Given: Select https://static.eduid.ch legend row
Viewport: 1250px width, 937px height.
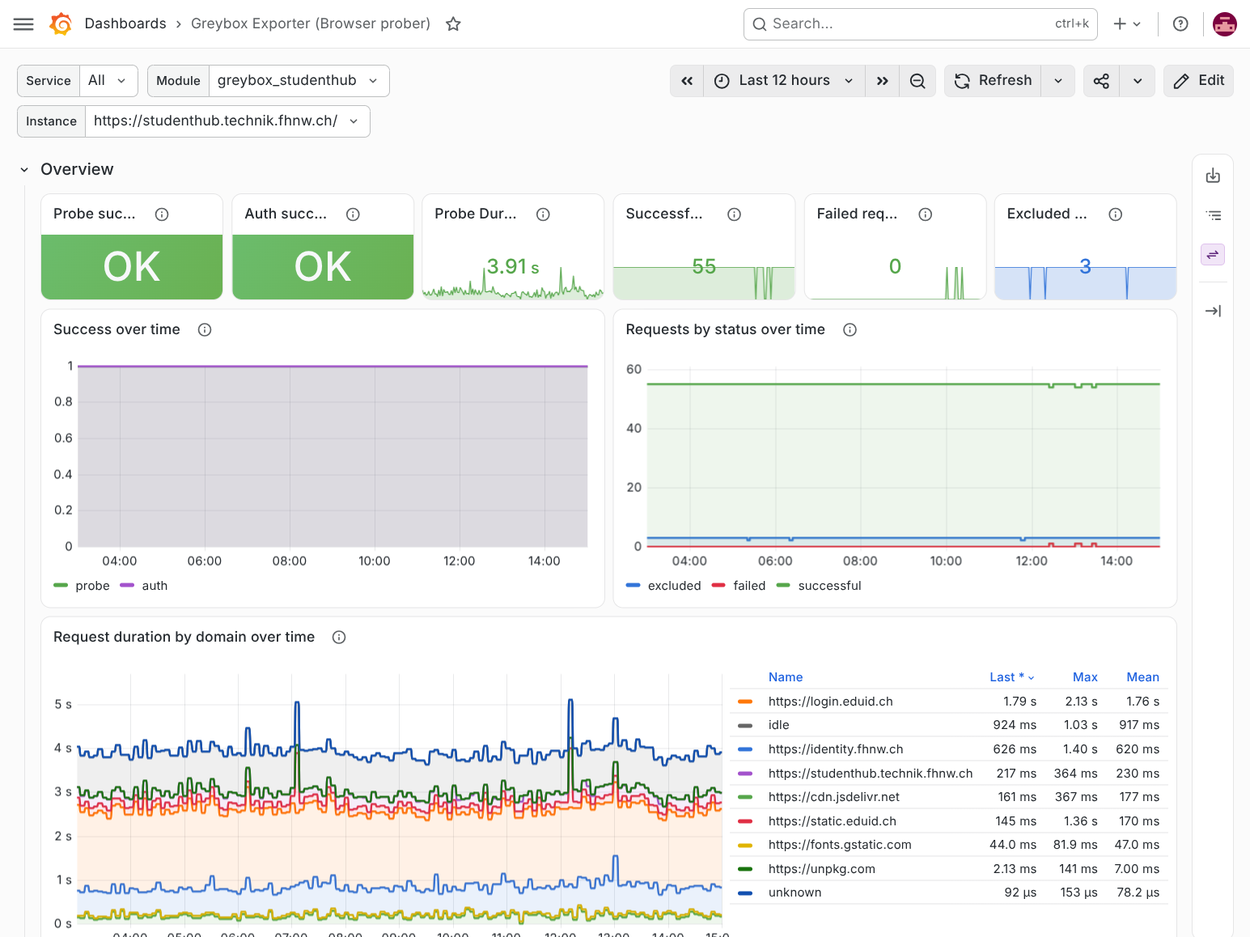Looking at the screenshot, I should click(x=949, y=821).
